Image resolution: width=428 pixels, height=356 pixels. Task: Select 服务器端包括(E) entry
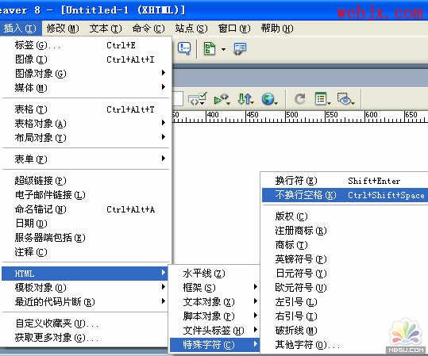86,238
